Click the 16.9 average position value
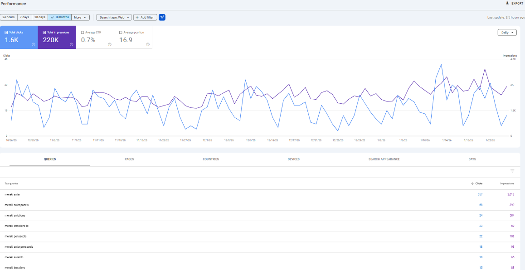This screenshot has height=270, width=525. [126, 40]
